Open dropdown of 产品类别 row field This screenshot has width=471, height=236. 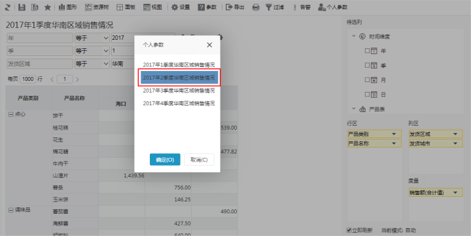pyautogui.click(x=394, y=134)
